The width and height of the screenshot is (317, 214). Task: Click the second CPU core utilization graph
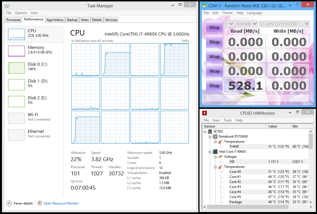[x=115, y=60]
